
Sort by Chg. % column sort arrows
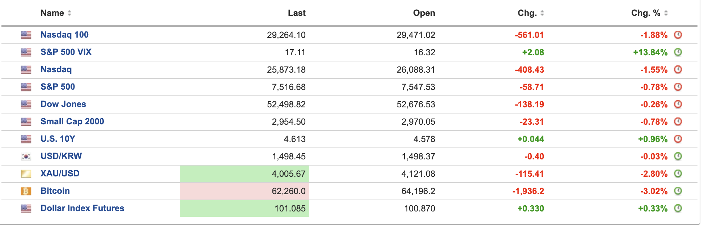point(666,13)
